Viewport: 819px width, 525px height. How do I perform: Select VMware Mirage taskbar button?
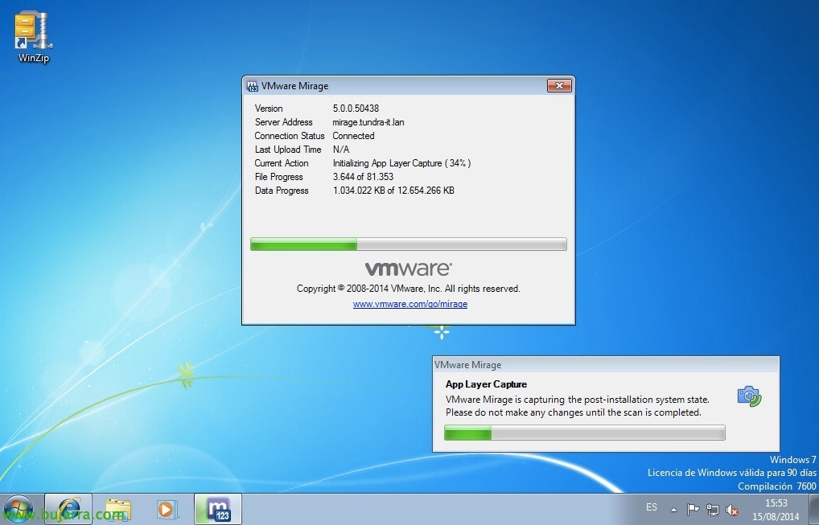pyautogui.click(x=218, y=509)
